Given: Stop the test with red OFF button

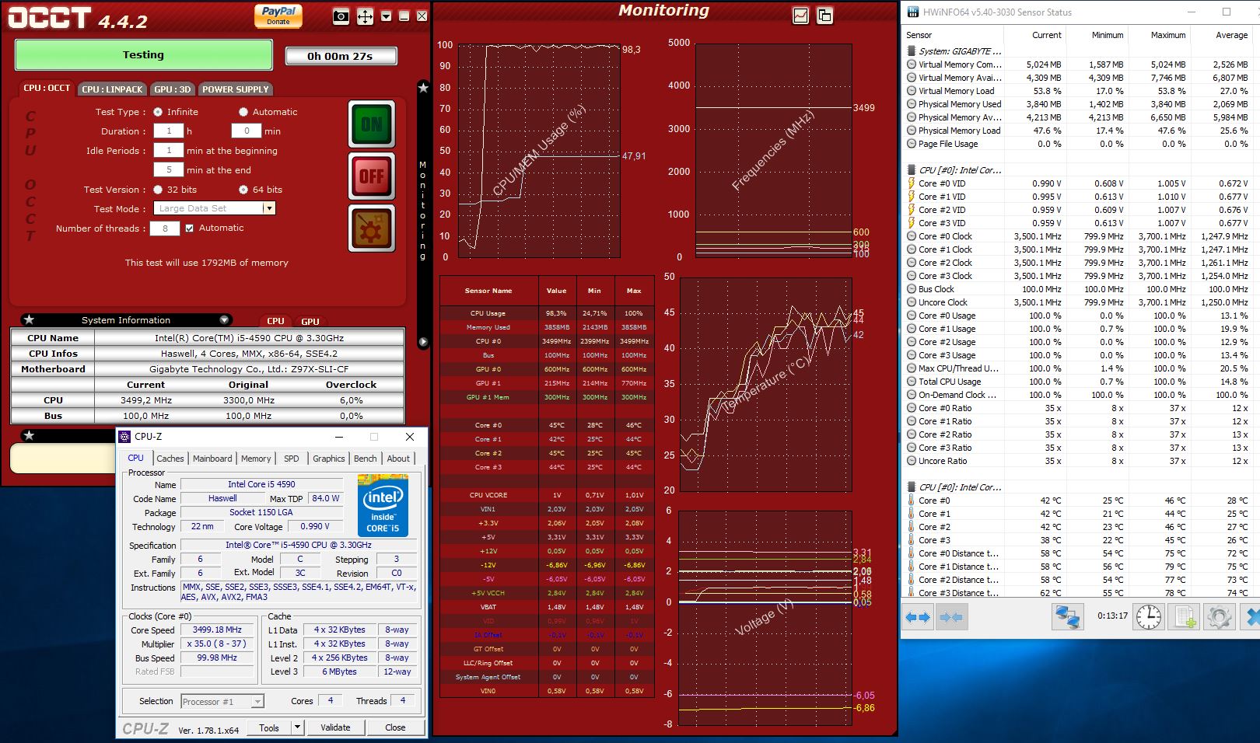Looking at the screenshot, I should tap(372, 176).
